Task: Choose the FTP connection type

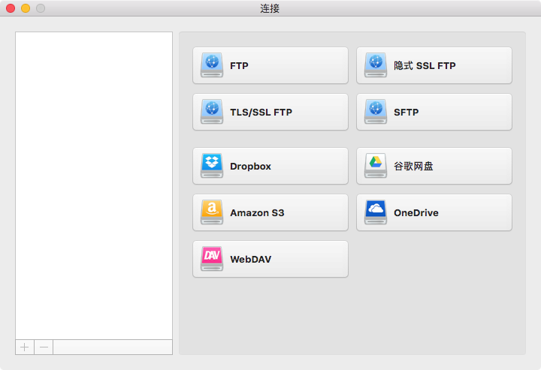Action: [x=270, y=65]
